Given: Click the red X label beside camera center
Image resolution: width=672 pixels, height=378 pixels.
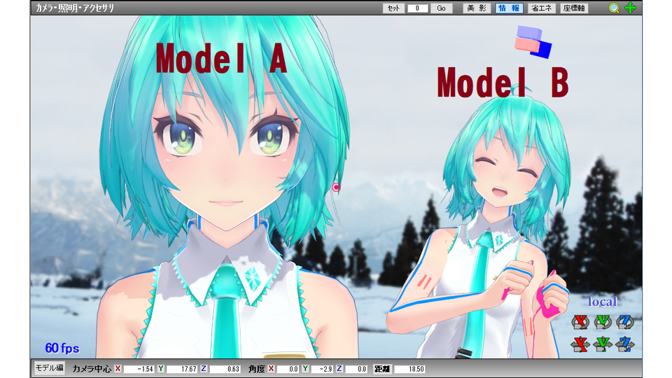Looking at the screenshot, I should pyautogui.click(x=118, y=369).
